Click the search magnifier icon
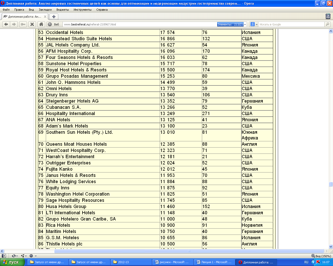 point(328,24)
